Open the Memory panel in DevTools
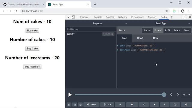Image resolution: width=192 pixels, height=108 pixels. tap(152, 17)
